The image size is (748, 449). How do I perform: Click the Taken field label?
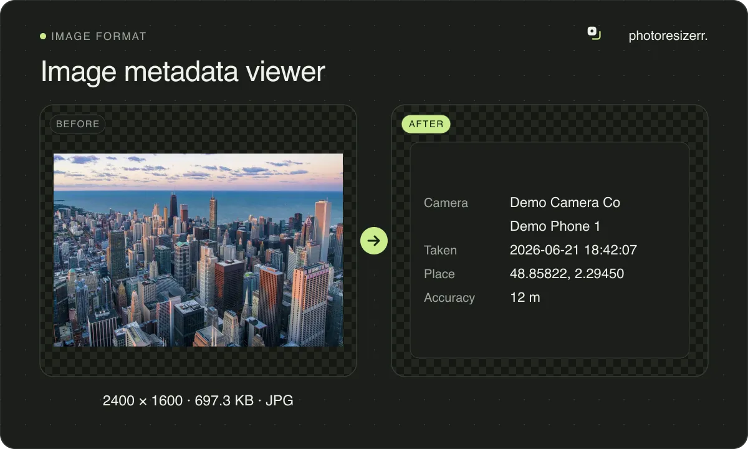tap(440, 250)
